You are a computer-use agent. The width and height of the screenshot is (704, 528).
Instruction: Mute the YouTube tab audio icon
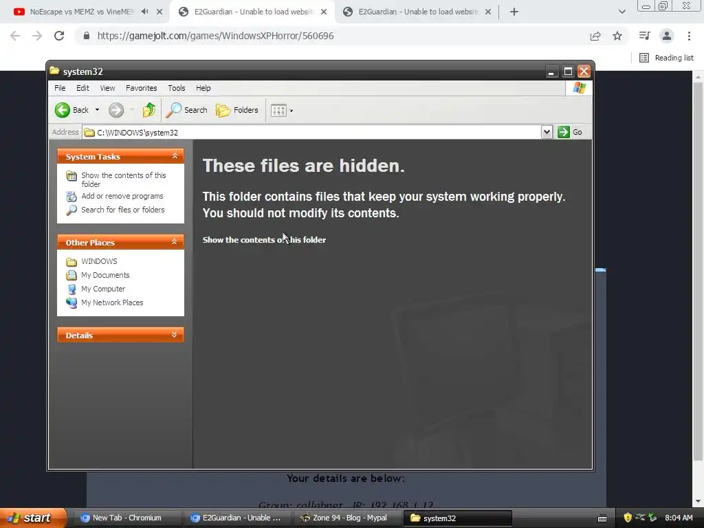coord(144,12)
